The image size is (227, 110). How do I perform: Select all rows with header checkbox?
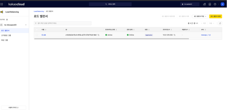point(37,29)
